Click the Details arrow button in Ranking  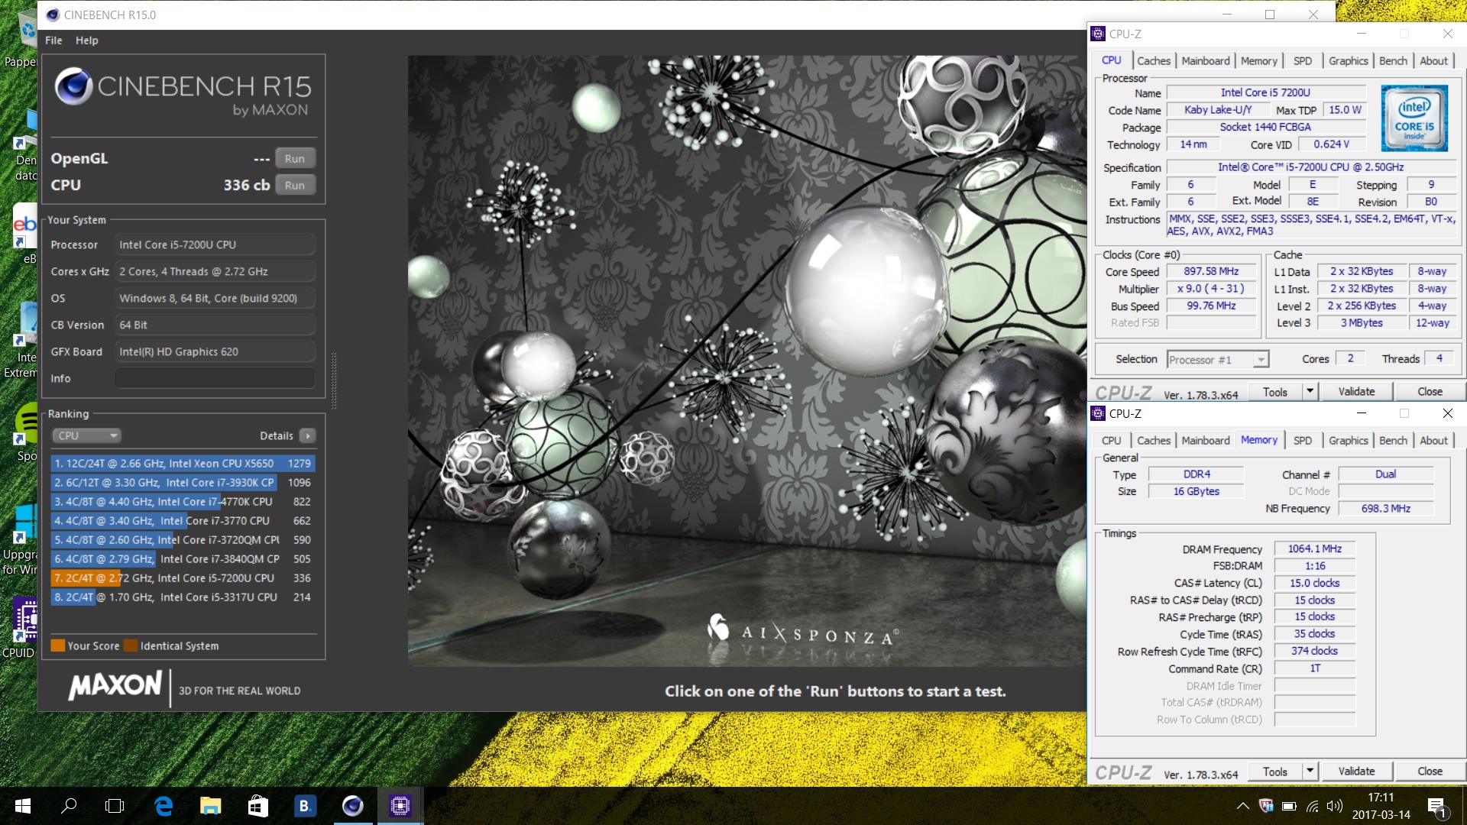pos(308,436)
